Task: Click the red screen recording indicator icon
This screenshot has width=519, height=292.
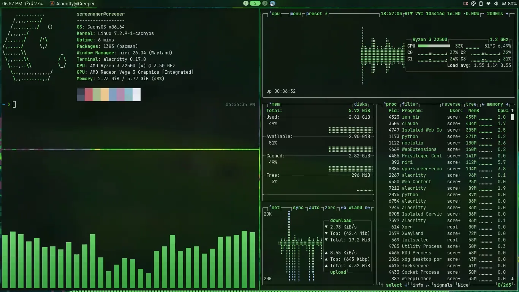Action: (466, 3)
